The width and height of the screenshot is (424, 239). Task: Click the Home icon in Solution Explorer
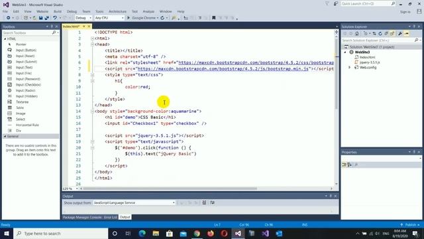point(357,34)
